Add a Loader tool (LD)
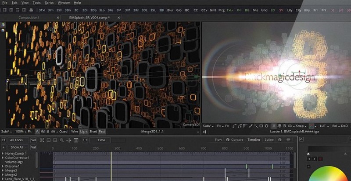Image resolution: width=351 pixels, height=181 pixels. (x=272, y=10)
